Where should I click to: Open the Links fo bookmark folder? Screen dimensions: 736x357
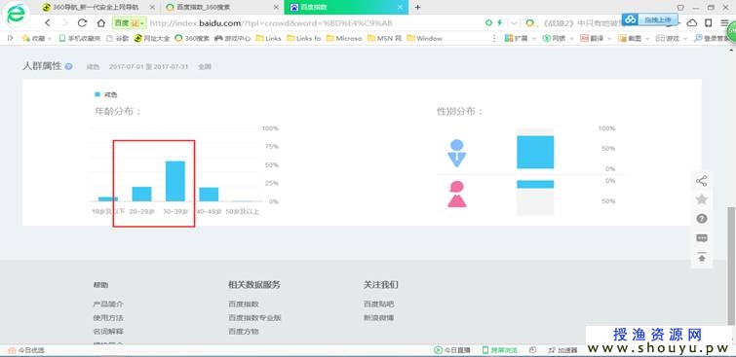304,38
